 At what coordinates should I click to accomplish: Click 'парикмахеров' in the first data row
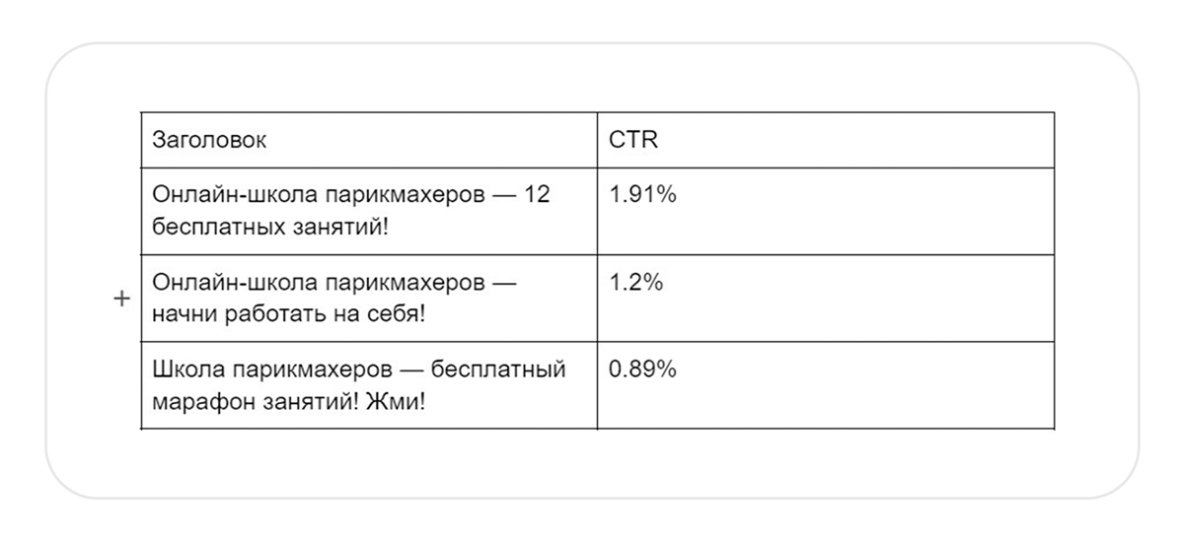(390, 195)
